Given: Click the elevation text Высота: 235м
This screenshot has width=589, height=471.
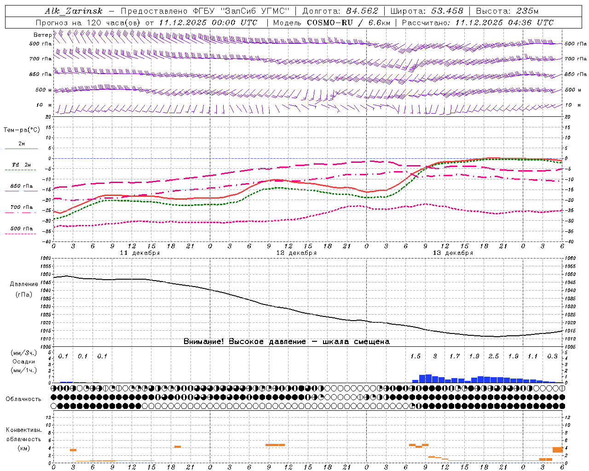Looking at the screenshot, I should [507, 11].
